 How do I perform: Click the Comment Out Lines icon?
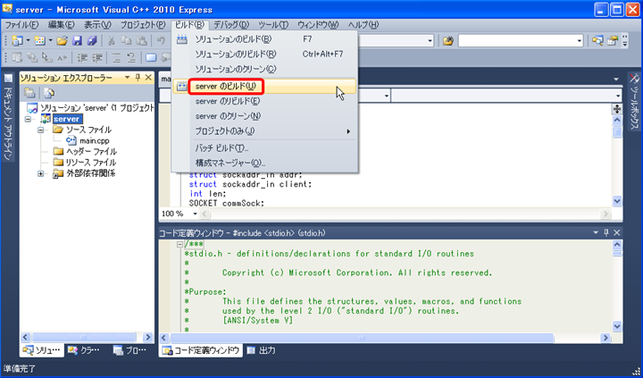[116, 58]
